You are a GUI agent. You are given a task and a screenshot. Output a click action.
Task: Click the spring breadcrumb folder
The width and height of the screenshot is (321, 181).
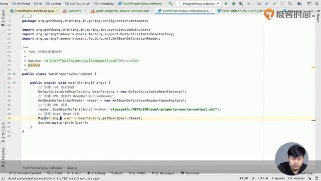pos(54,4)
